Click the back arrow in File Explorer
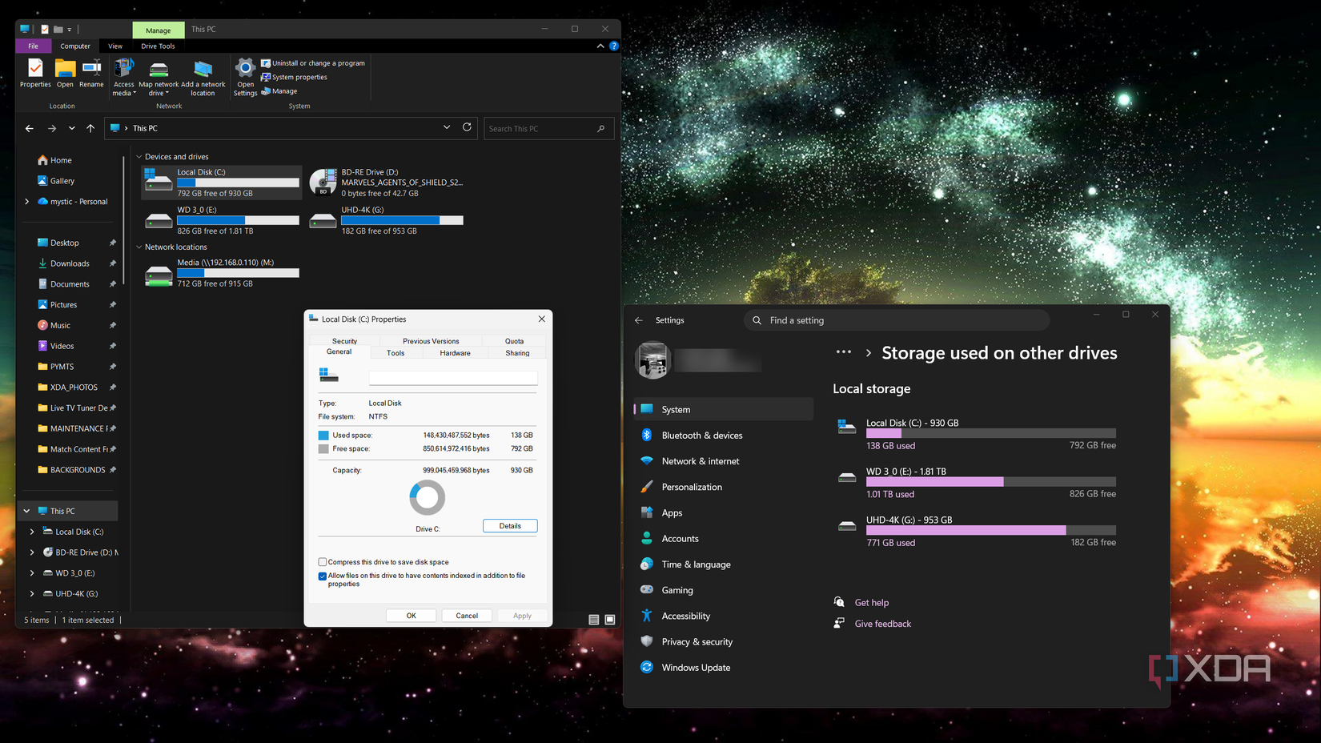 point(30,128)
